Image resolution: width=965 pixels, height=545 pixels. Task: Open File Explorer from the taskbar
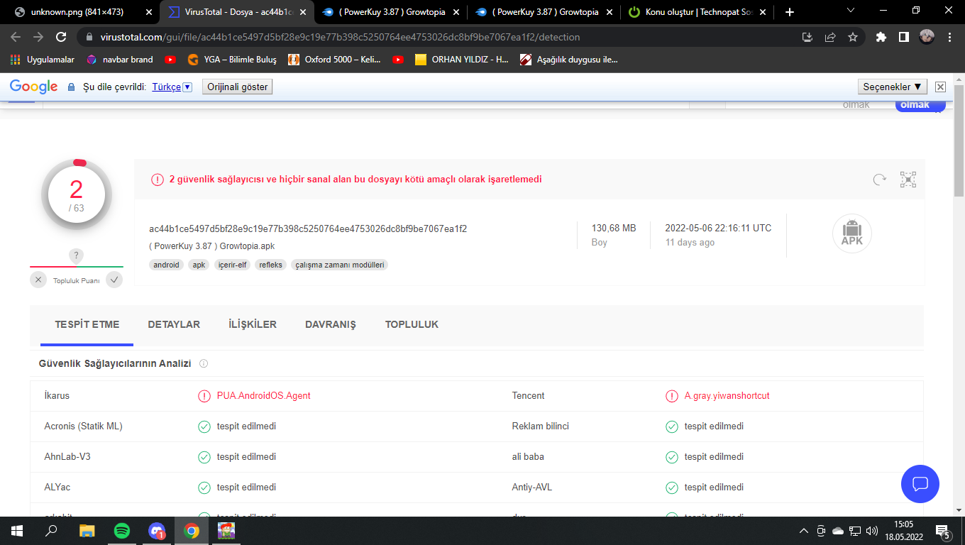coord(87,531)
